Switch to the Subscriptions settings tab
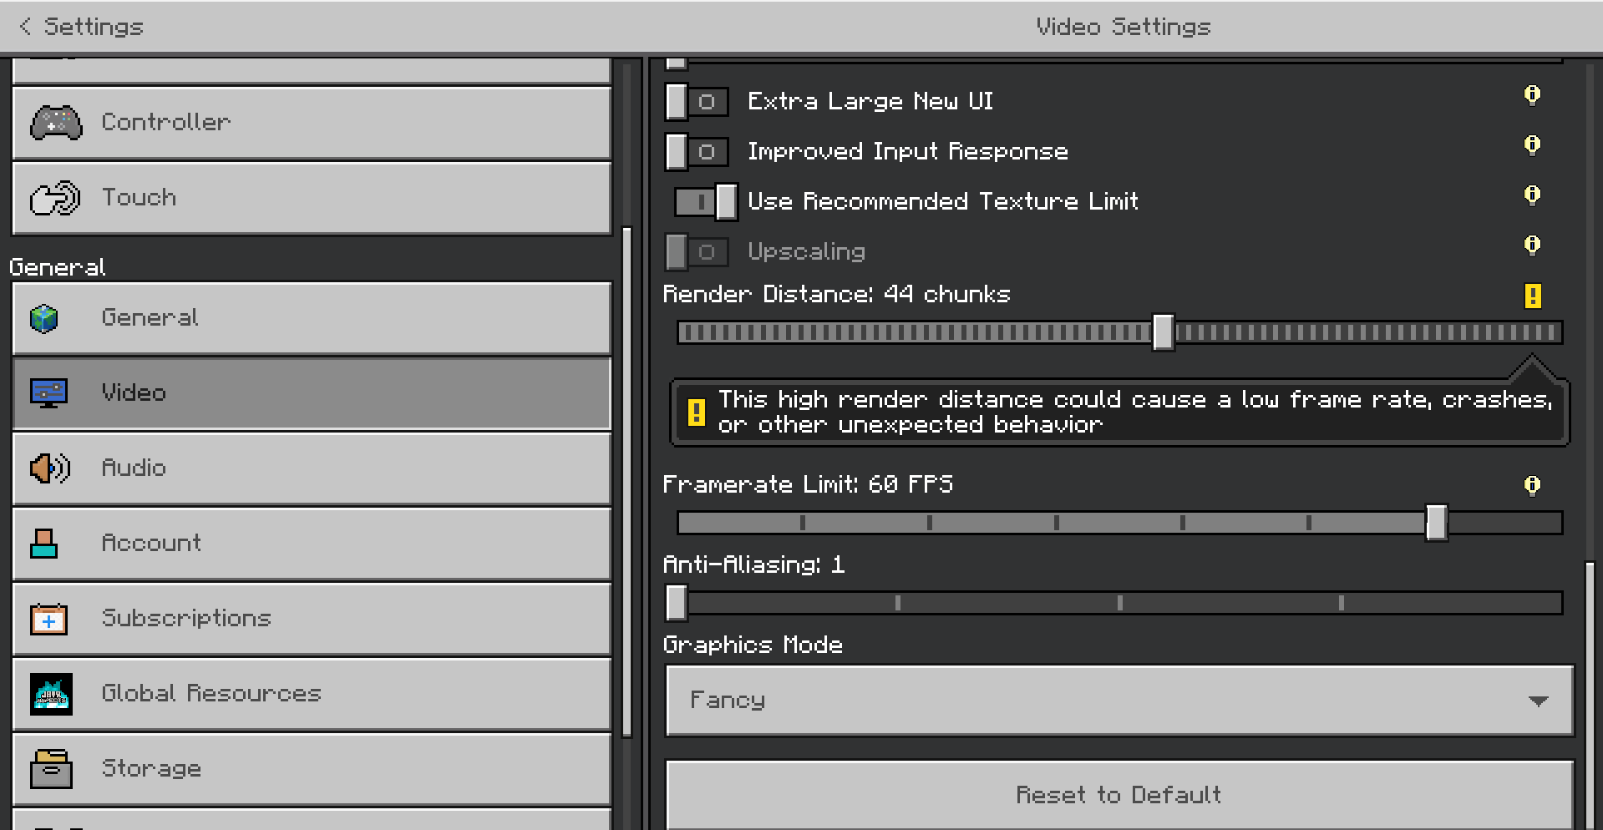 [x=312, y=619]
